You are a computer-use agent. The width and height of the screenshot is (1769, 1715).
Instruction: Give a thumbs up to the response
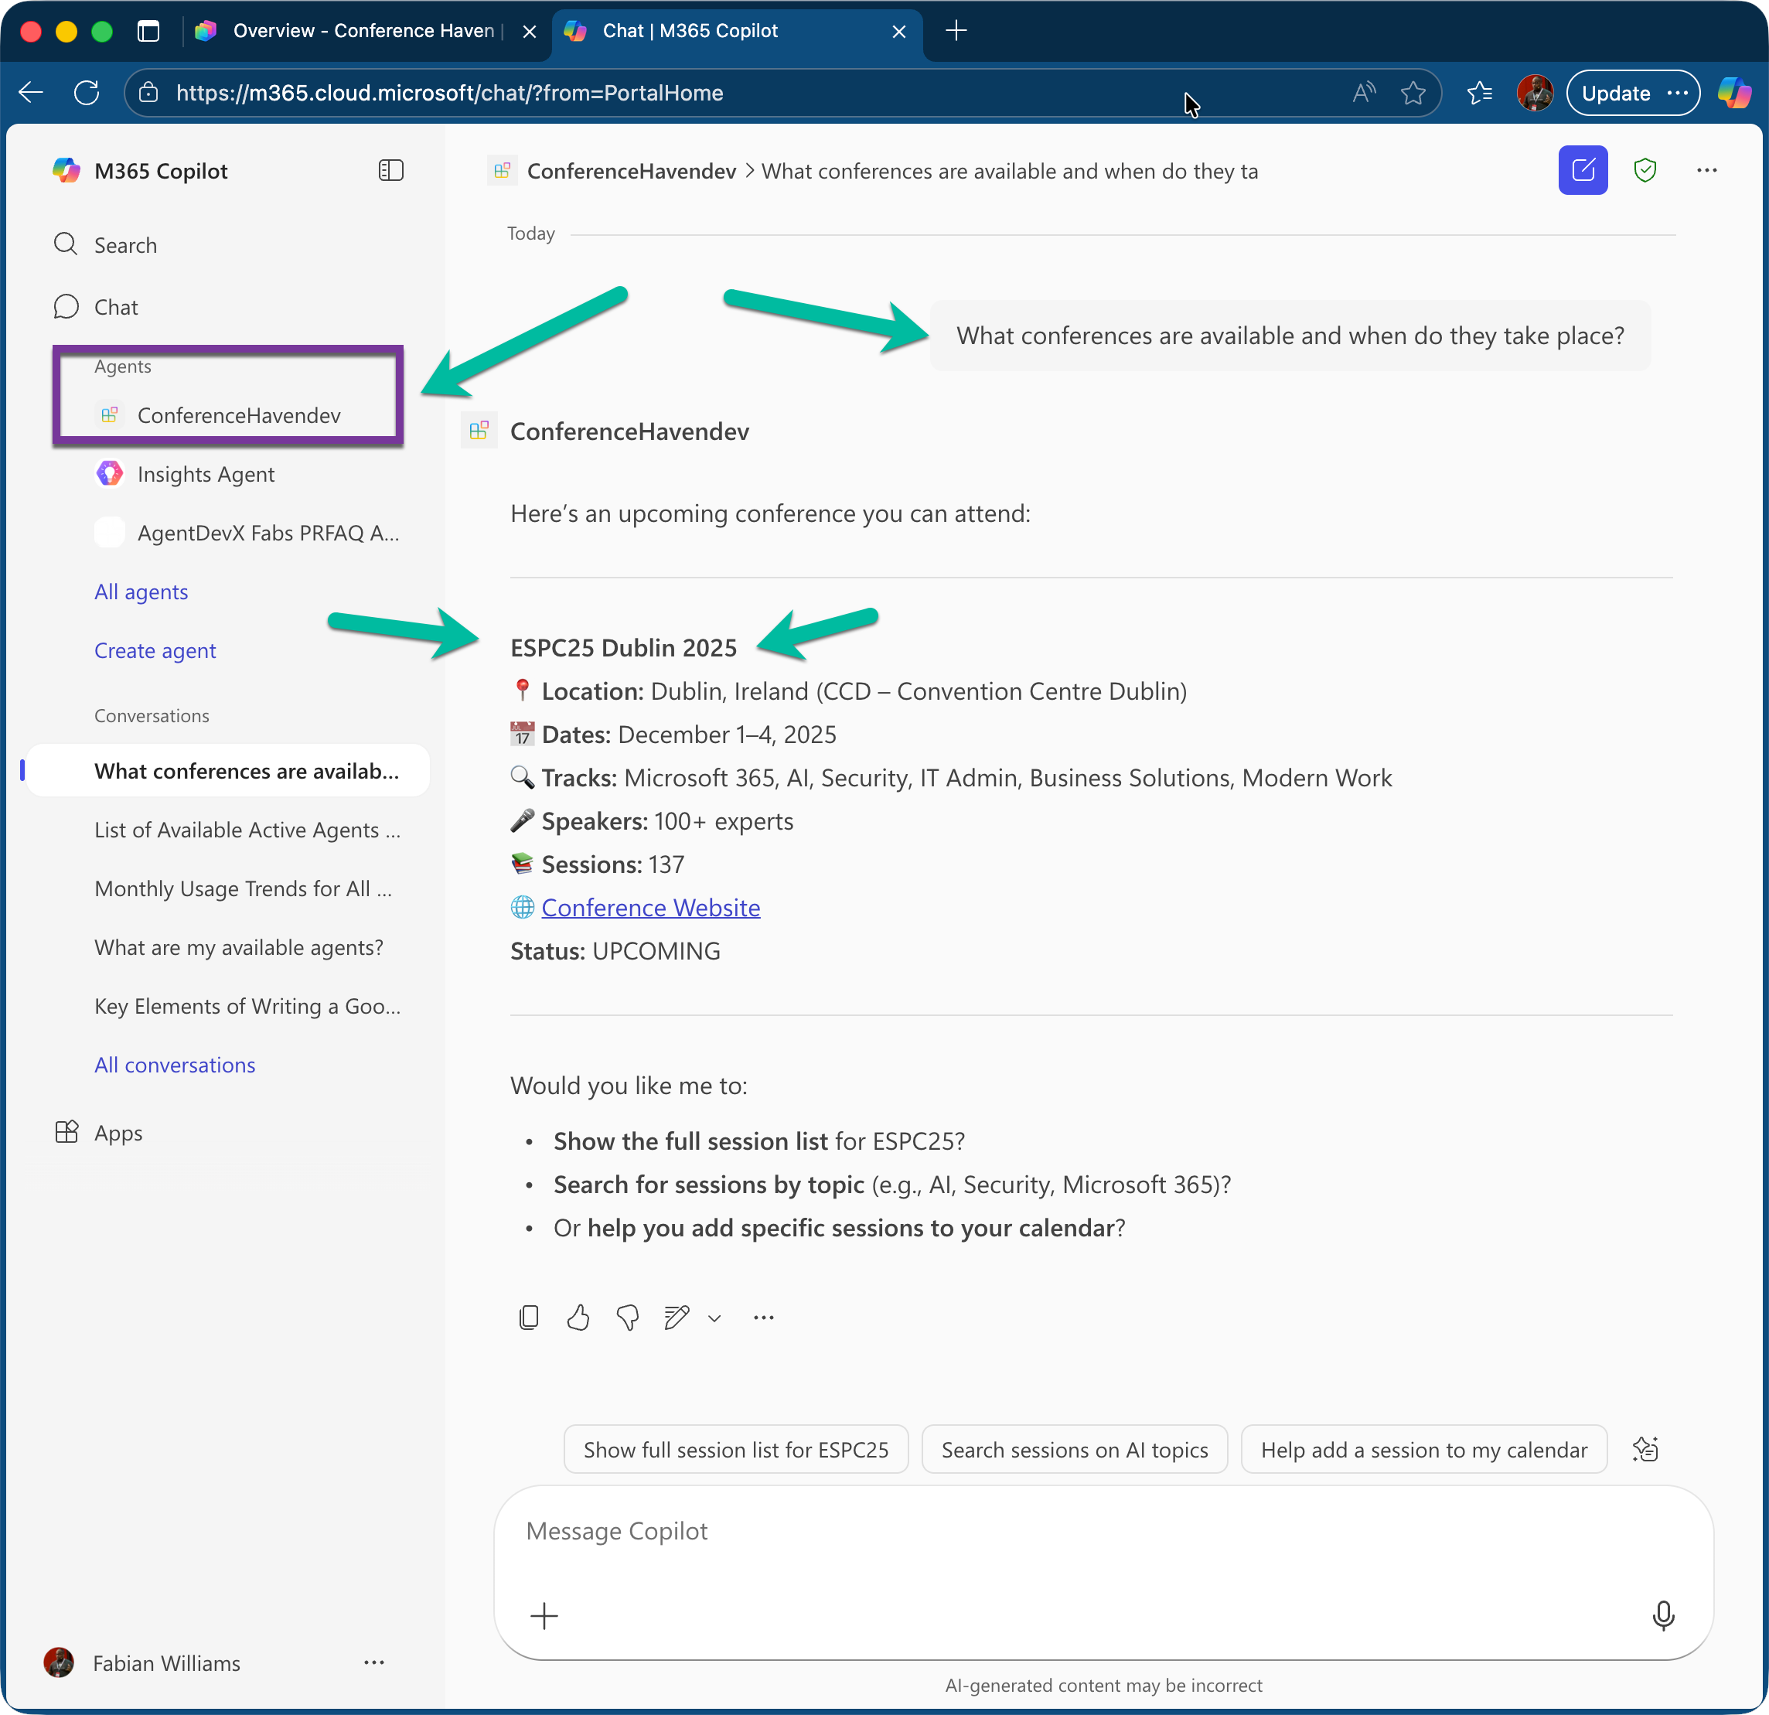pos(578,1317)
